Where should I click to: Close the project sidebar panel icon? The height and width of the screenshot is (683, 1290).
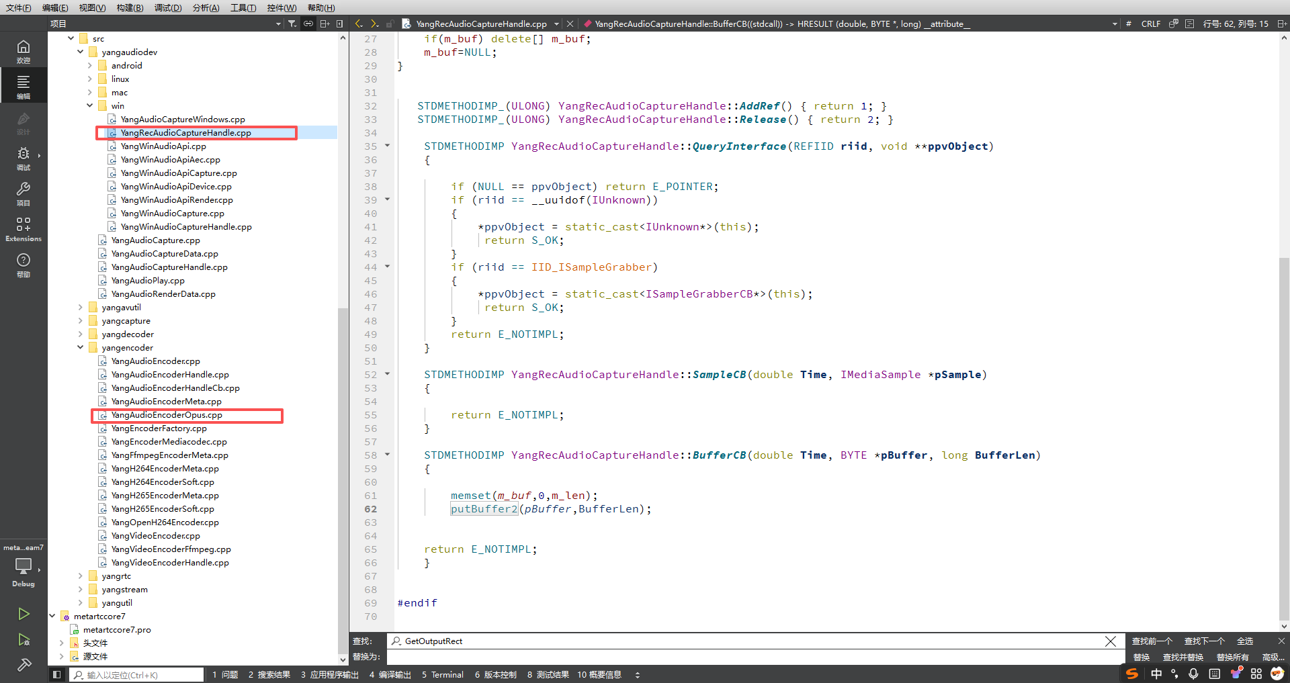(339, 24)
